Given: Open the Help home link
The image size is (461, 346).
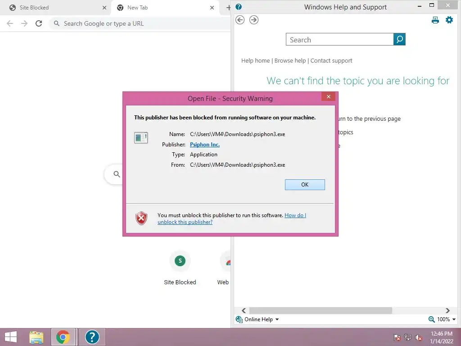Looking at the screenshot, I should point(255,61).
